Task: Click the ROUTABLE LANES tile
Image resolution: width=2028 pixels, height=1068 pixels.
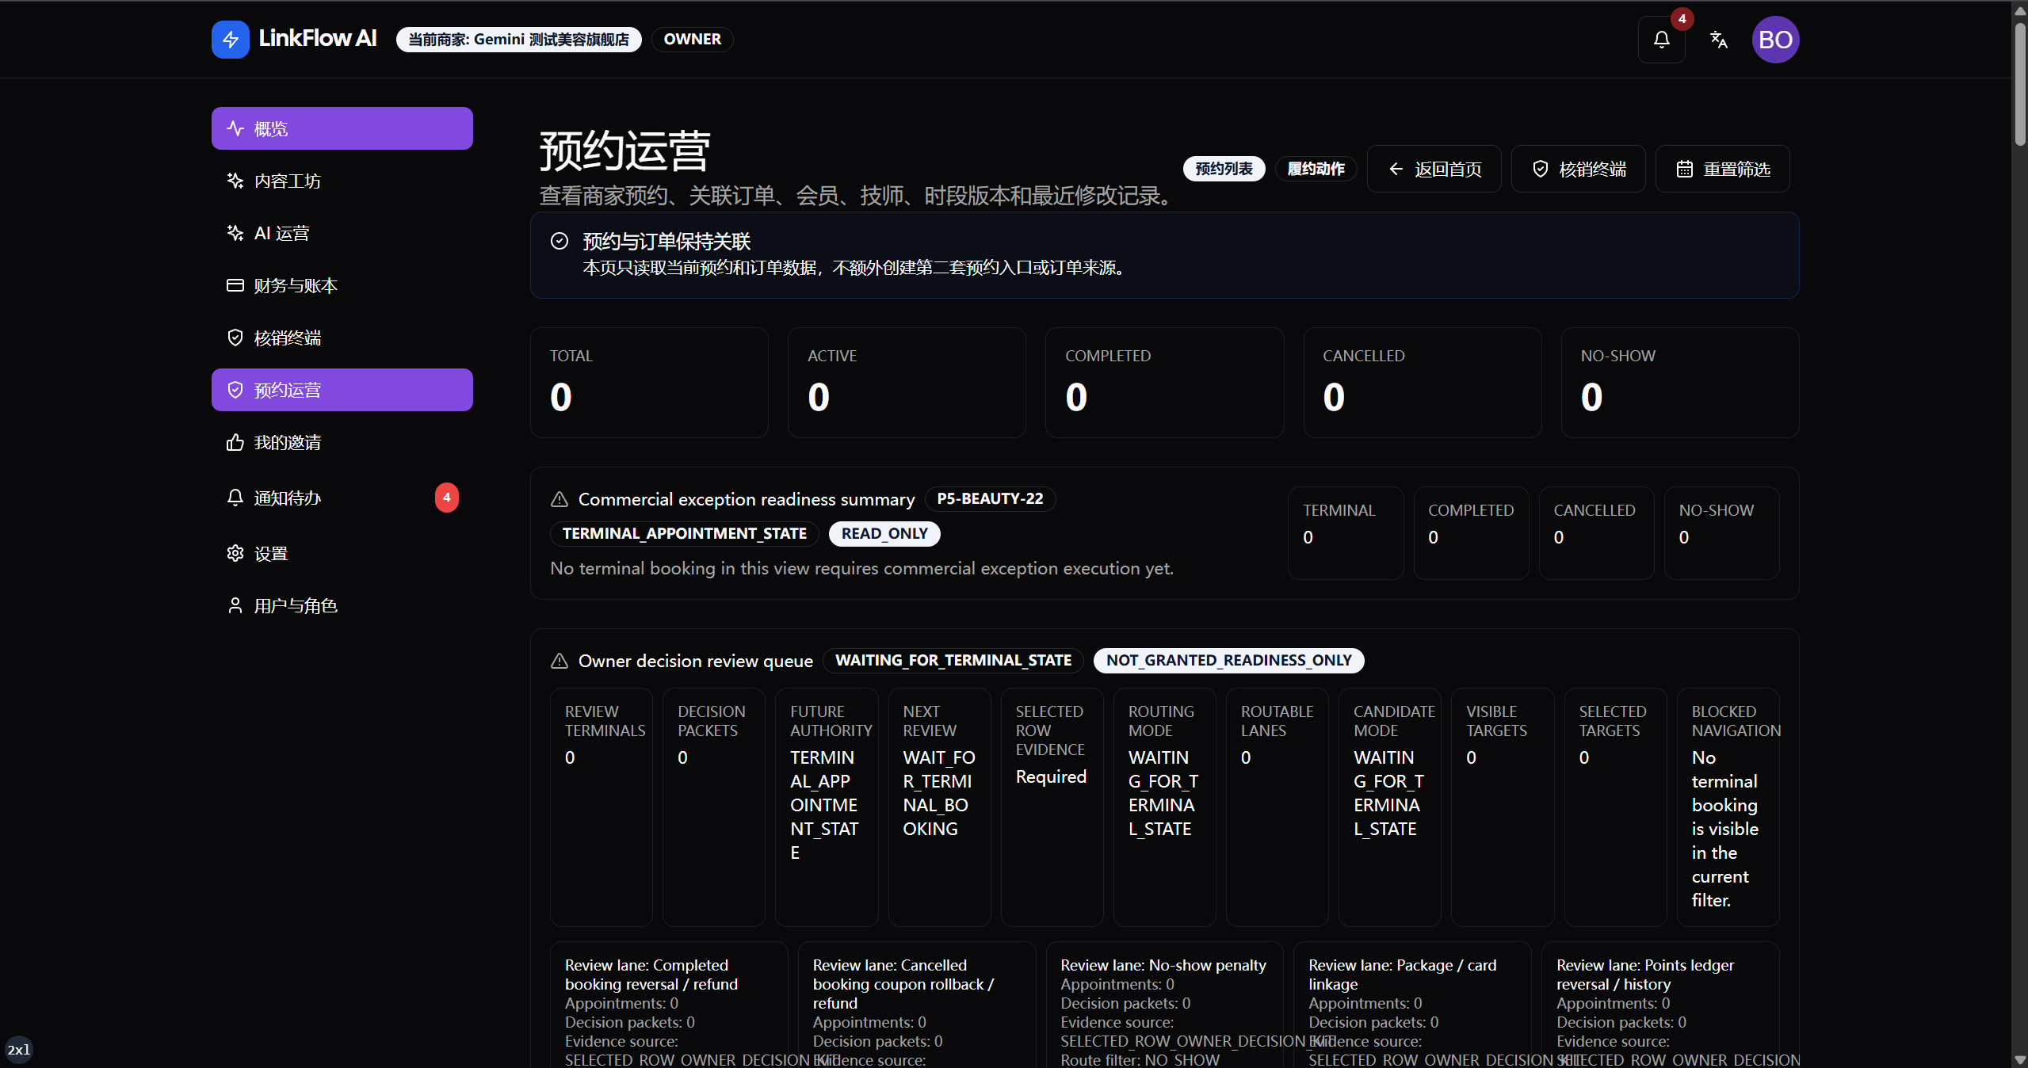Action: click(1278, 807)
